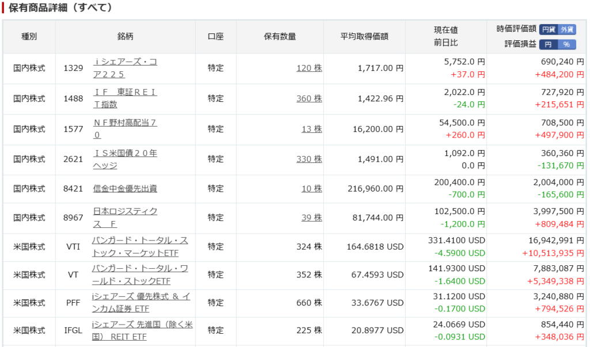
Task: Select 円 for profit/loss display
Action: click(x=549, y=44)
